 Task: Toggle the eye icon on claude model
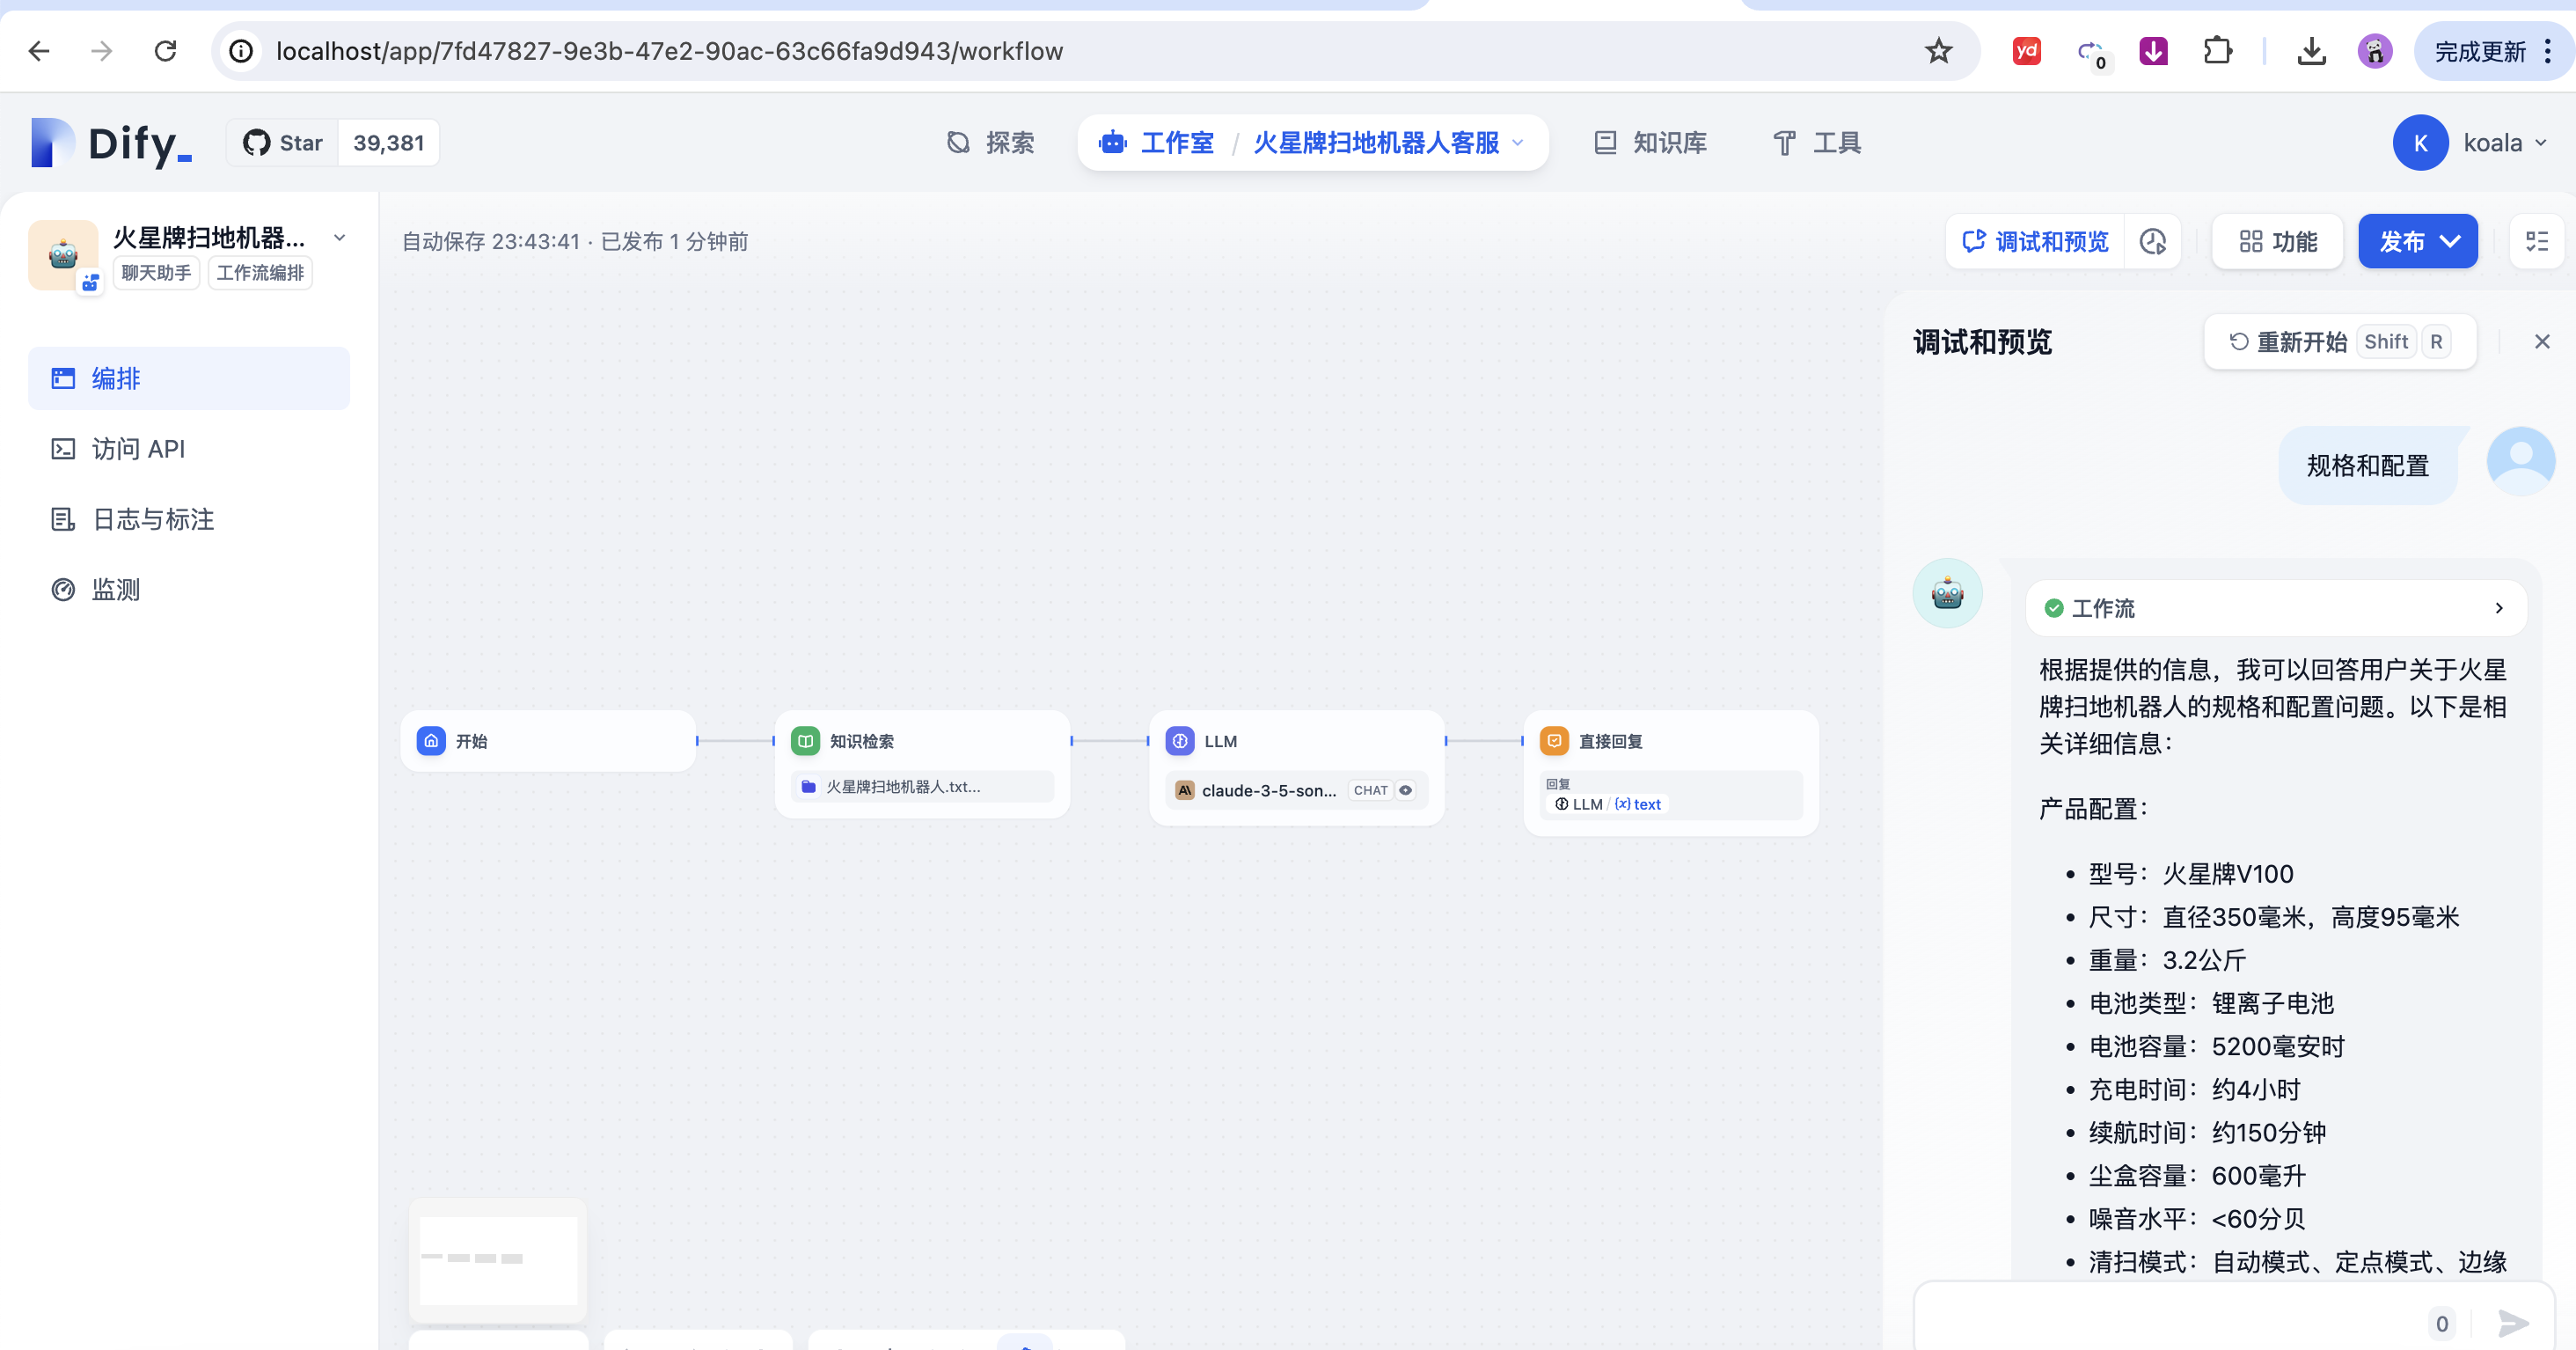(x=1406, y=790)
